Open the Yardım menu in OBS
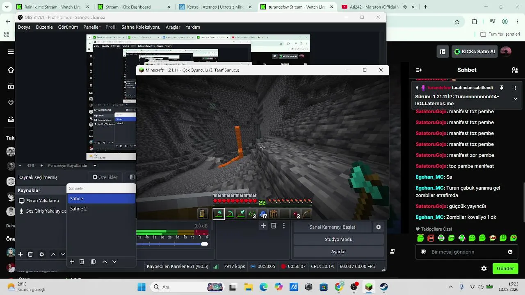525x295 pixels. (193, 27)
